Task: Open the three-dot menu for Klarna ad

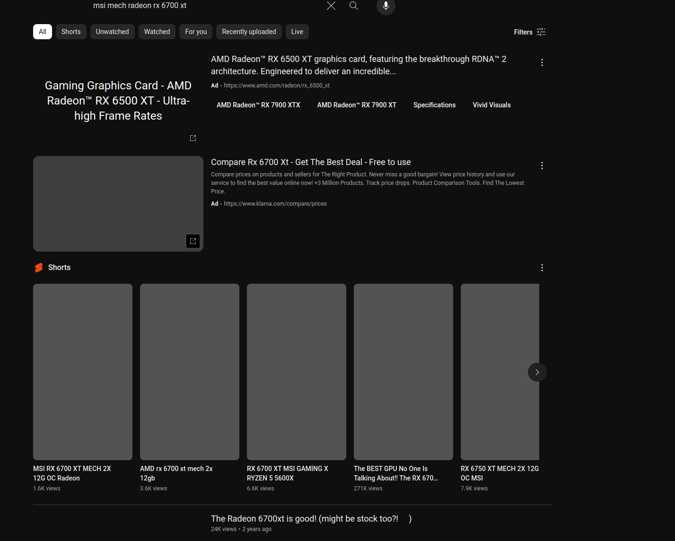Action: [542, 166]
